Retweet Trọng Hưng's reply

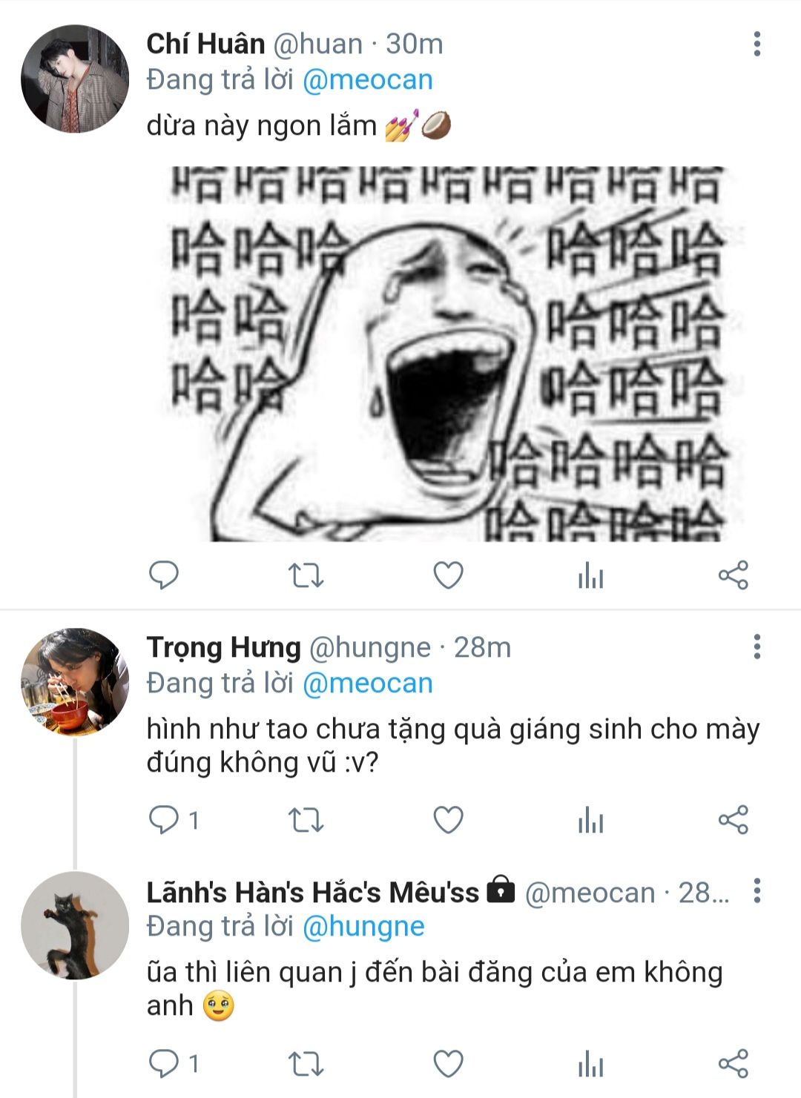(306, 820)
